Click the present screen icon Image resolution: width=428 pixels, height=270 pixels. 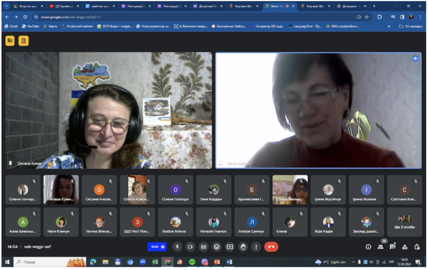(x=230, y=247)
